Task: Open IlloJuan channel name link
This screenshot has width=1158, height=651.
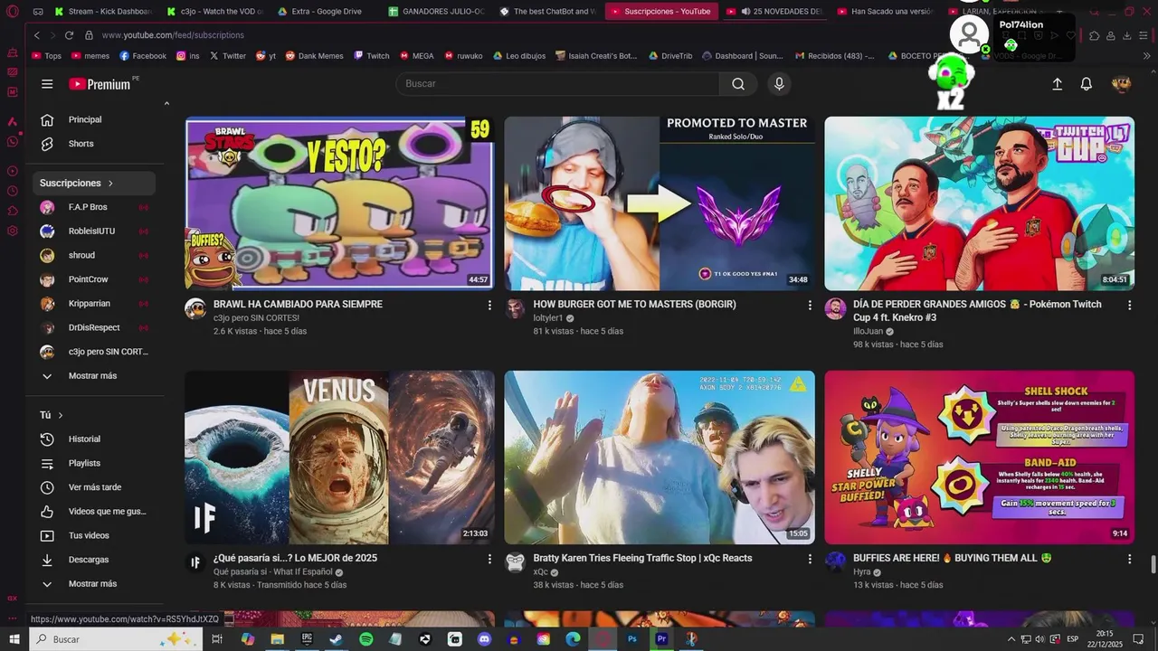Action: [x=868, y=332]
